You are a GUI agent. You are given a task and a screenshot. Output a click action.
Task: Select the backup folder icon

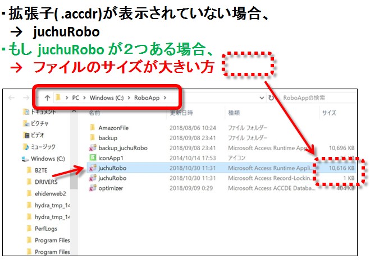coord(92,137)
